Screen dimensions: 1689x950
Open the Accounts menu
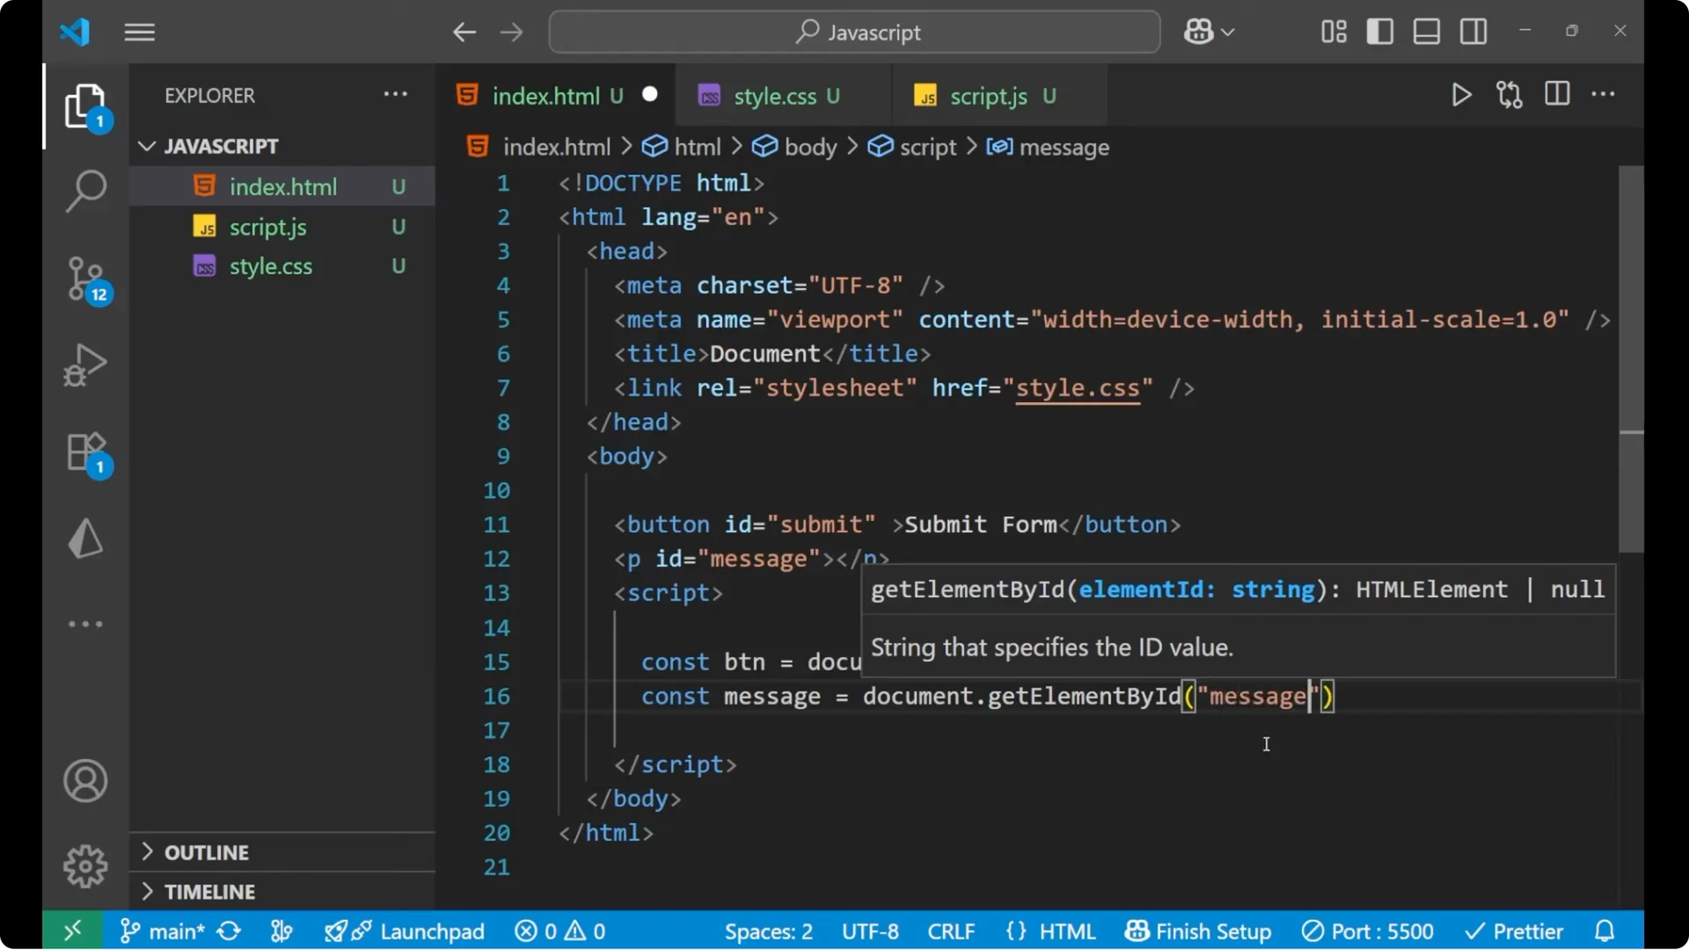click(84, 781)
